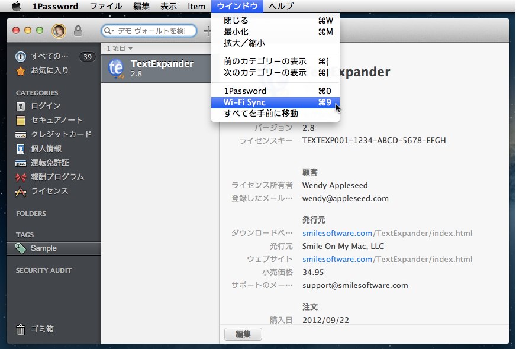Open the trash can icon
This screenshot has width=516, height=349.
(20, 329)
